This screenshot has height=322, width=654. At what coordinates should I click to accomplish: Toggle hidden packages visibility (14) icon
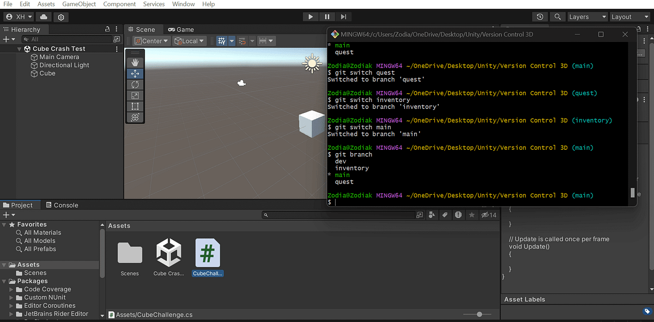click(489, 215)
